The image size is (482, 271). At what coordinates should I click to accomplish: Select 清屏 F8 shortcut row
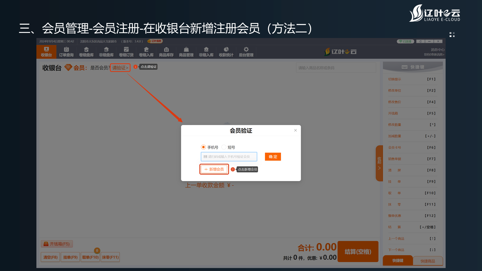[412, 170]
